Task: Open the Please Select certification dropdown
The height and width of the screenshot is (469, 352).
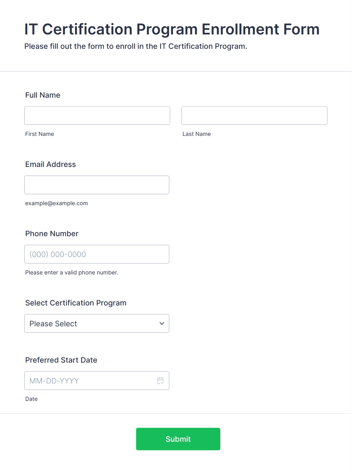Action: (97, 324)
